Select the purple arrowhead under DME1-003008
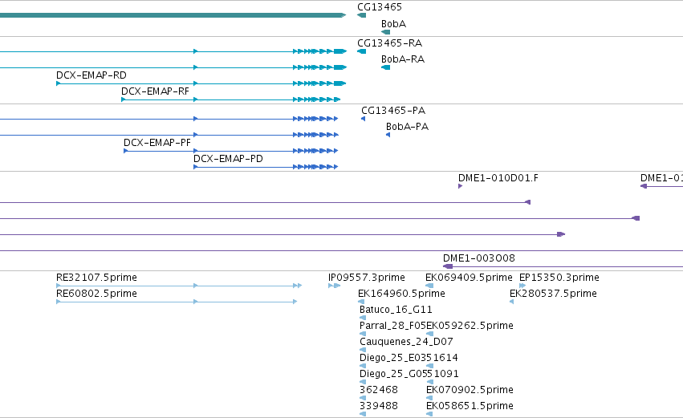 coord(448,266)
